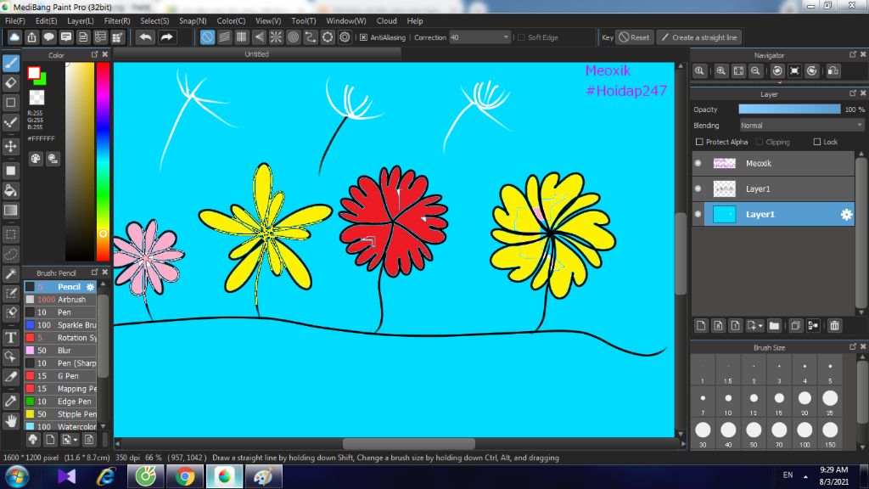Toggle the Soft Edge checkbox
The width and height of the screenshot is (869, 489).
point(521,37)
